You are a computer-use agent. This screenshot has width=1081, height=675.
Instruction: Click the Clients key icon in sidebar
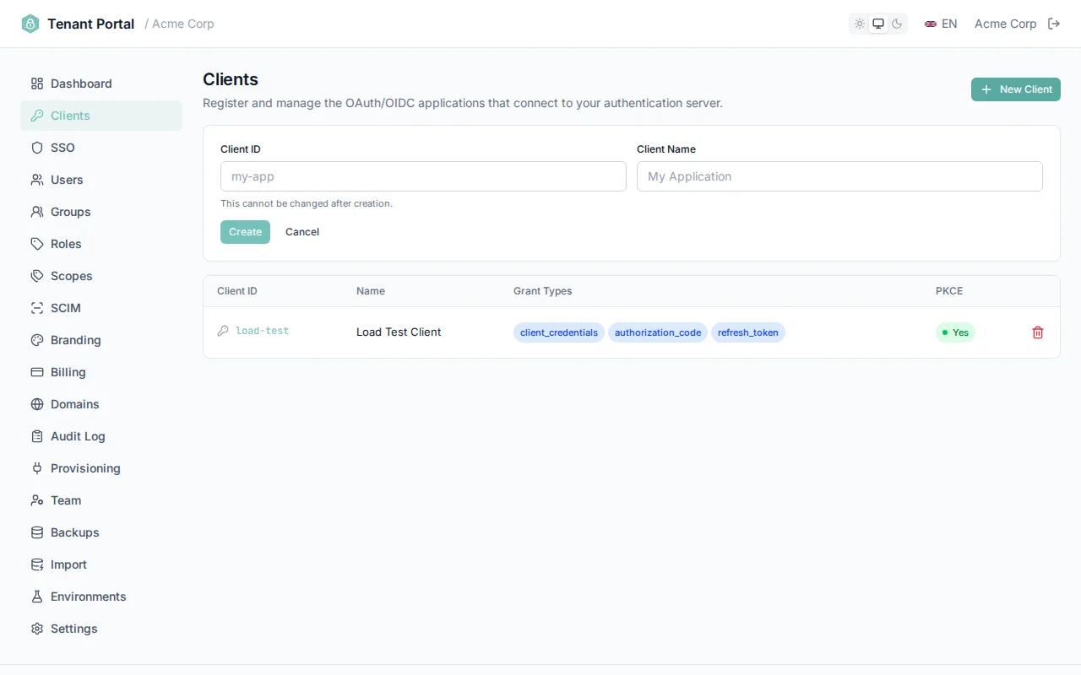pyautogui.click(x=37, y=116)
